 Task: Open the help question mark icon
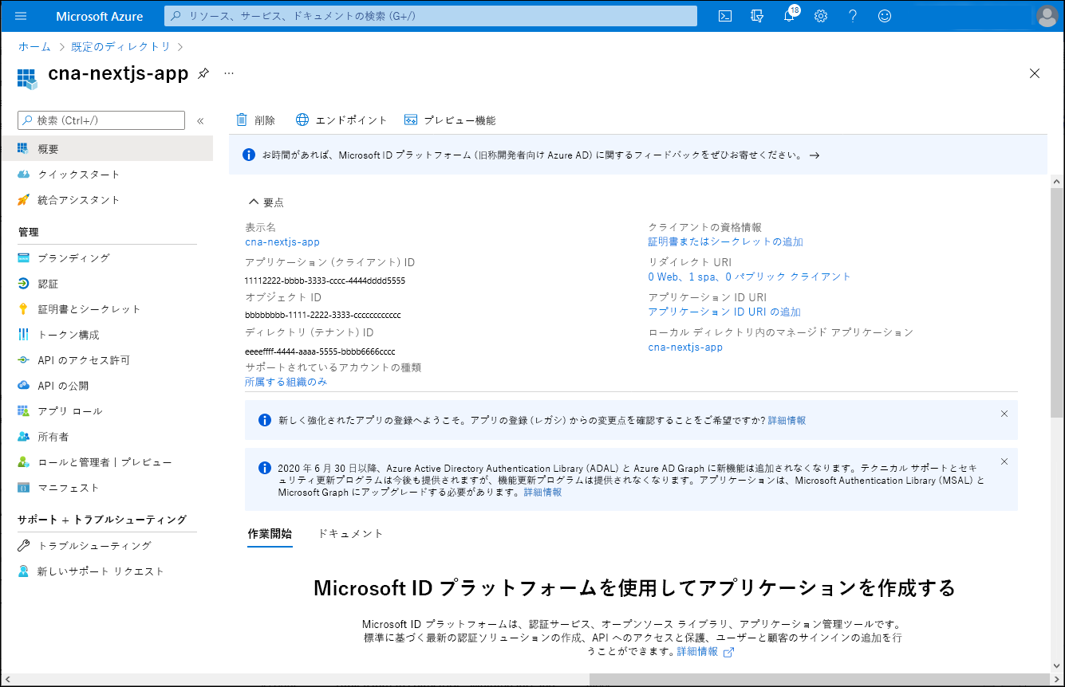point(853,16)
